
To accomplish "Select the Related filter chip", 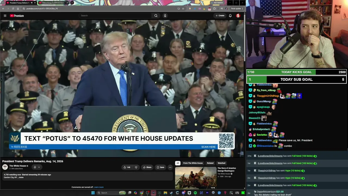I will [210, 163].
